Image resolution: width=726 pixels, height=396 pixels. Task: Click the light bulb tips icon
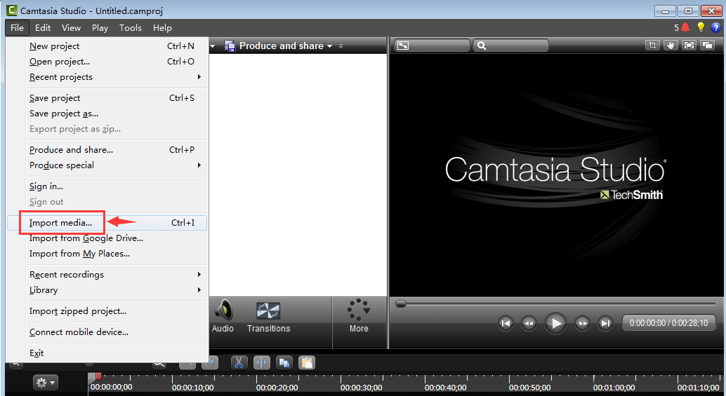pyautogui.click(x=701, y=28)
